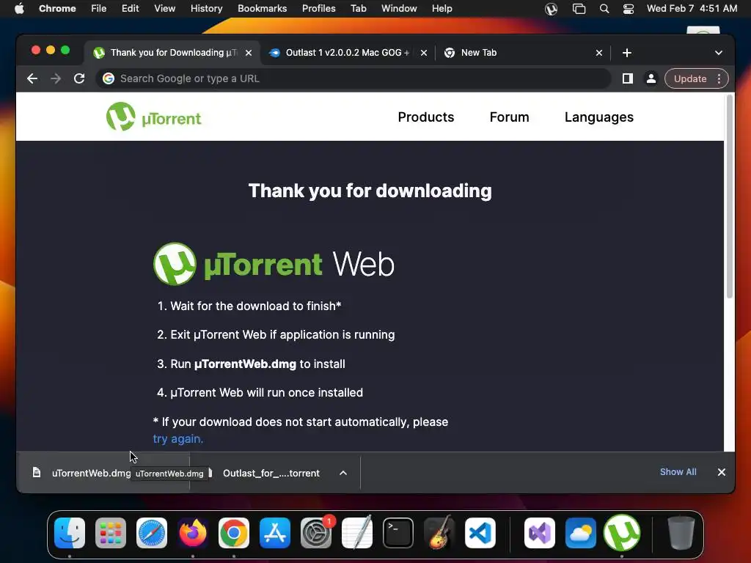Open the Chrome profile avatar icon

651,78
